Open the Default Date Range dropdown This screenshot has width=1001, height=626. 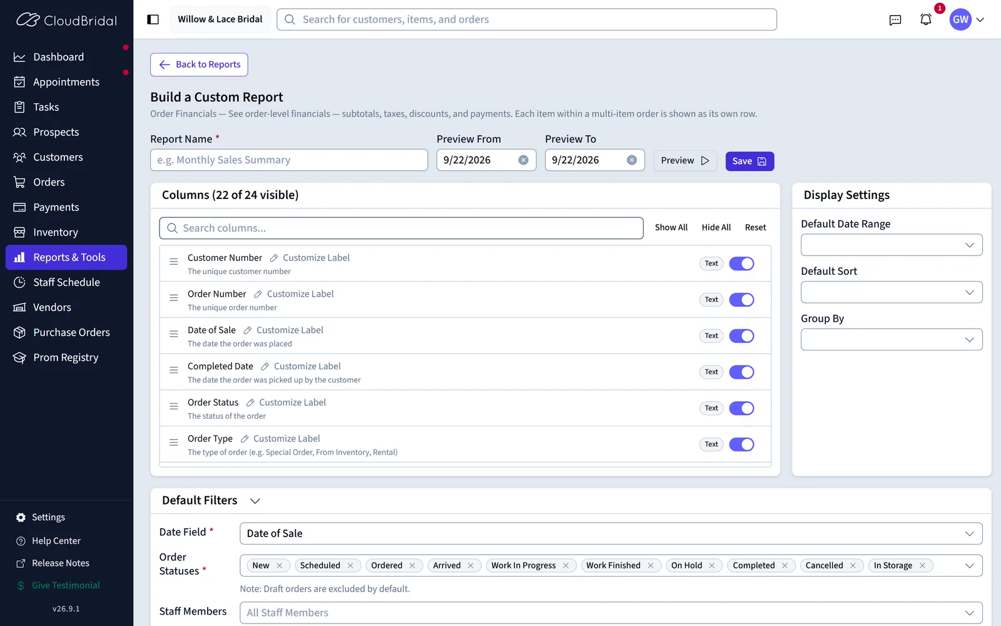click(892, 245)
